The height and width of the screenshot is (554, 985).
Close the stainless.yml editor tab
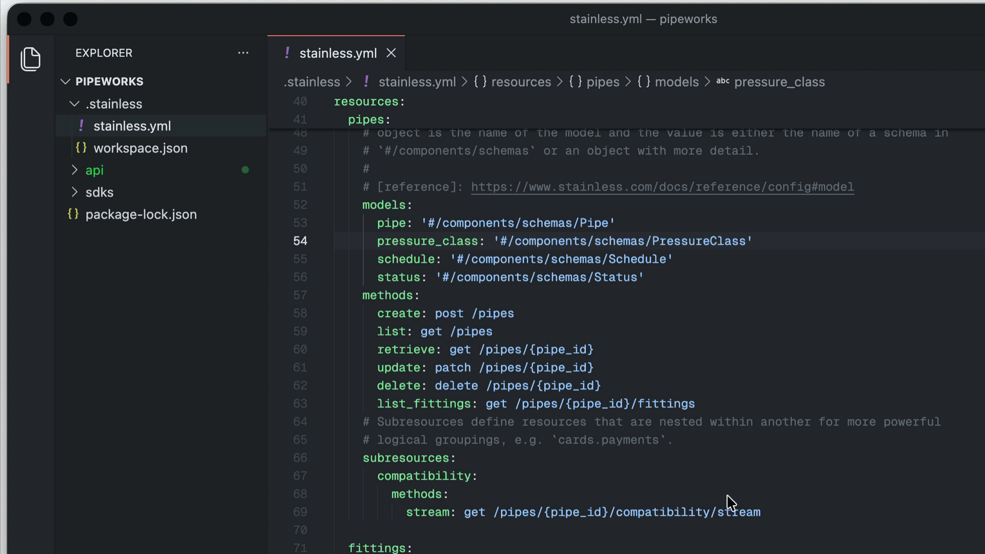[391, 53]
